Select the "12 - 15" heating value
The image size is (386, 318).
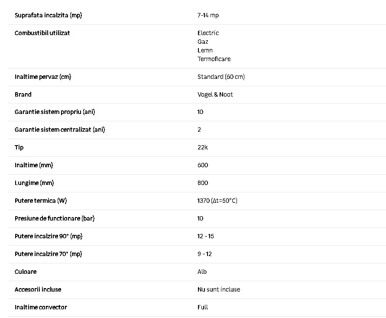click(x=205, y=236)
